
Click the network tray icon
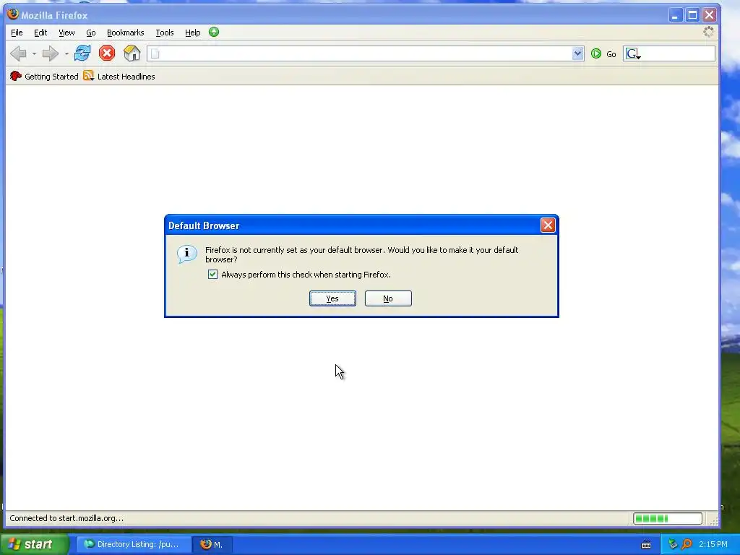tap(673, 544)
